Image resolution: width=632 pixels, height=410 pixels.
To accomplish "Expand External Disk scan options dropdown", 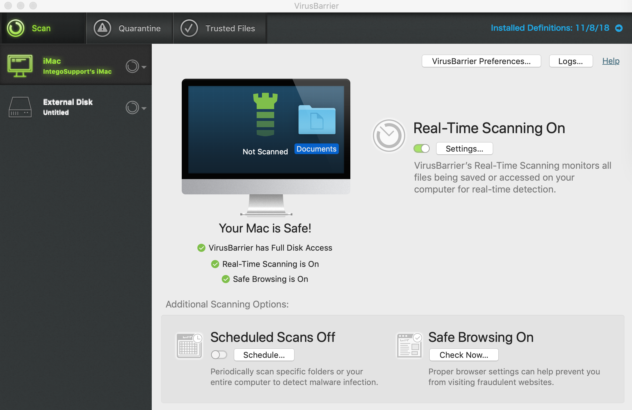I will point(144,107).
